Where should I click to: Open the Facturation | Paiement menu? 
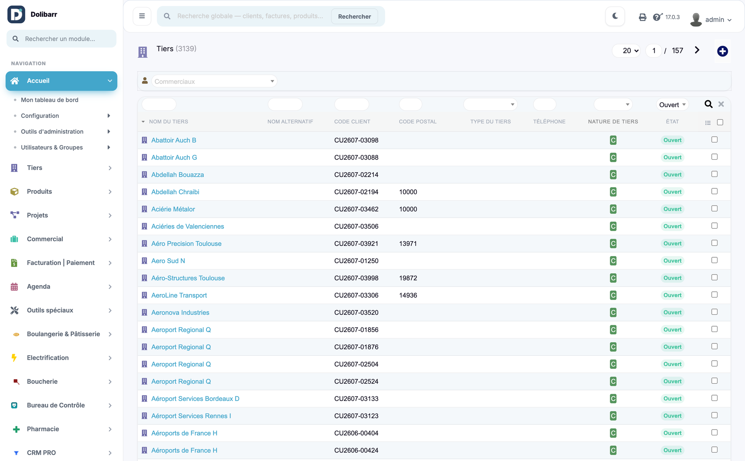[61, 263]
